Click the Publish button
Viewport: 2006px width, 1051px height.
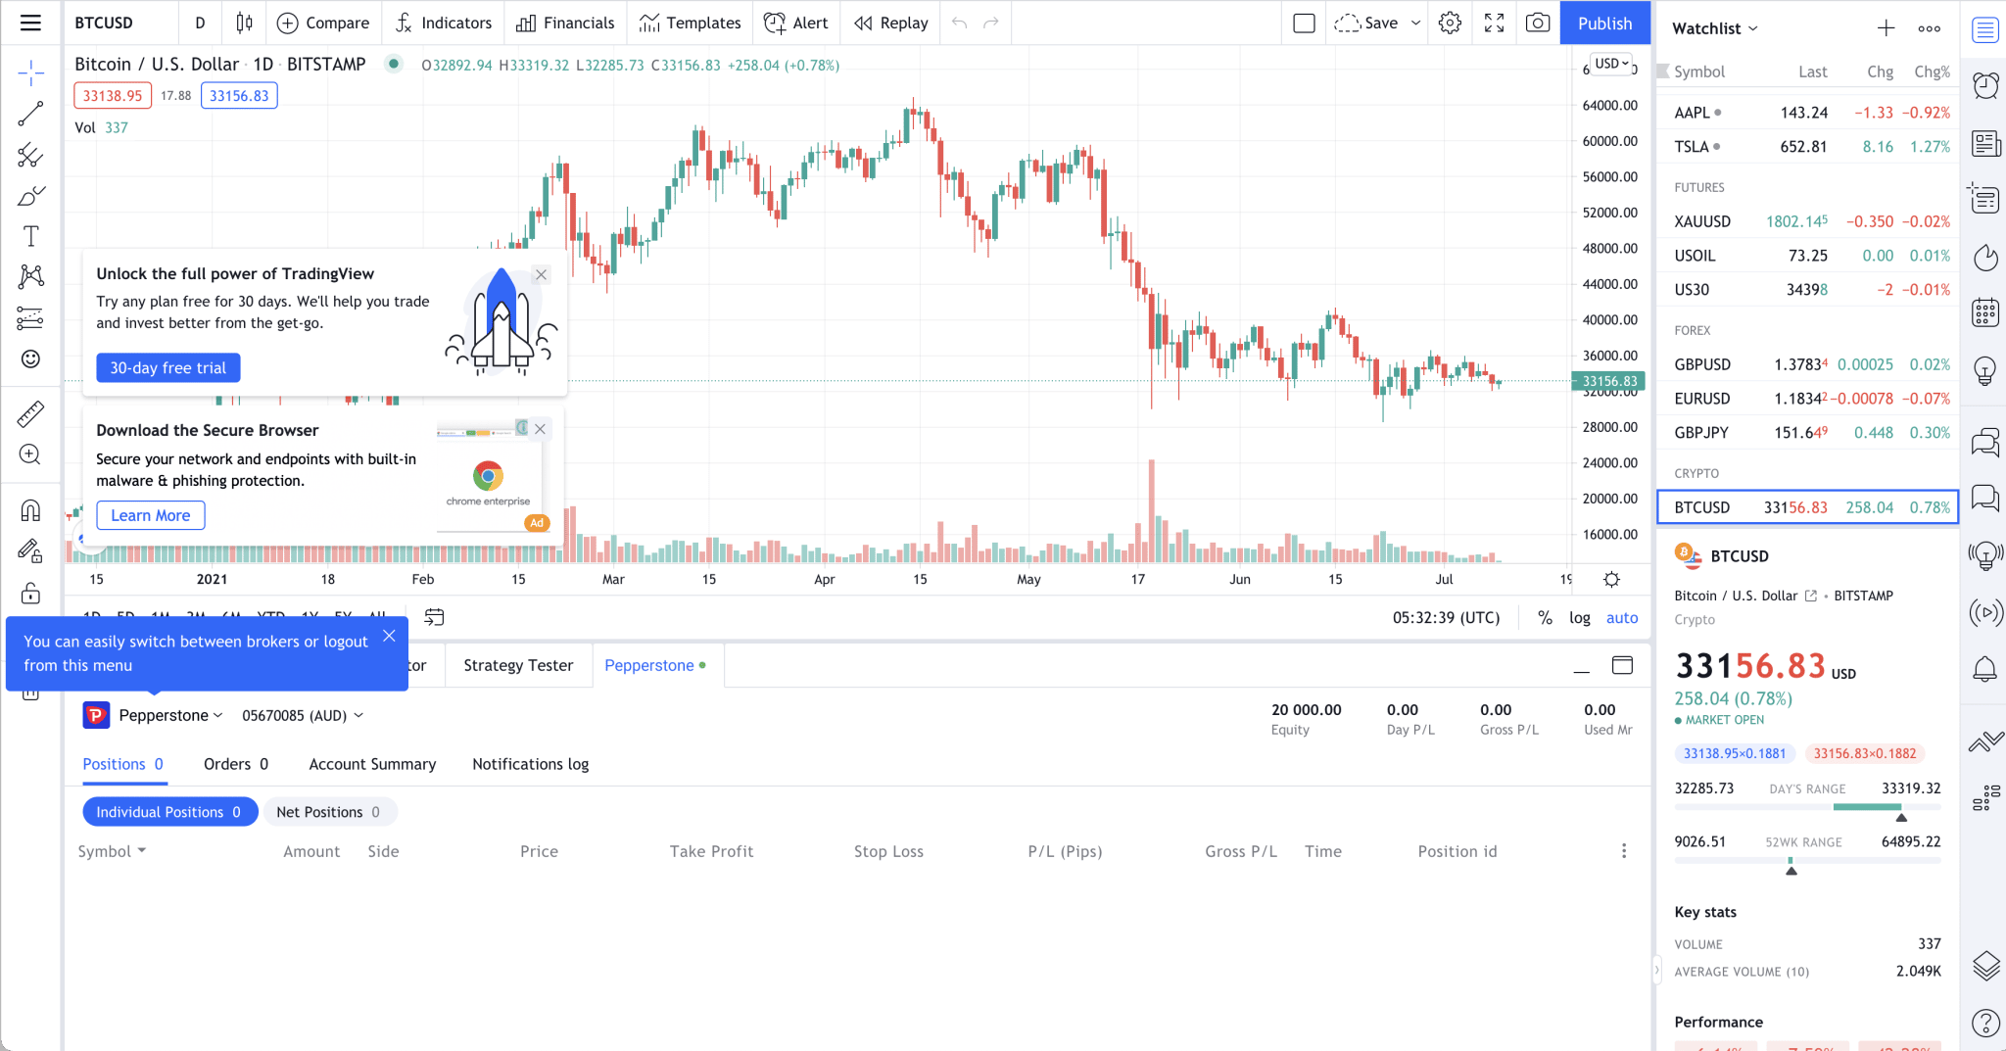[1604, 23]
